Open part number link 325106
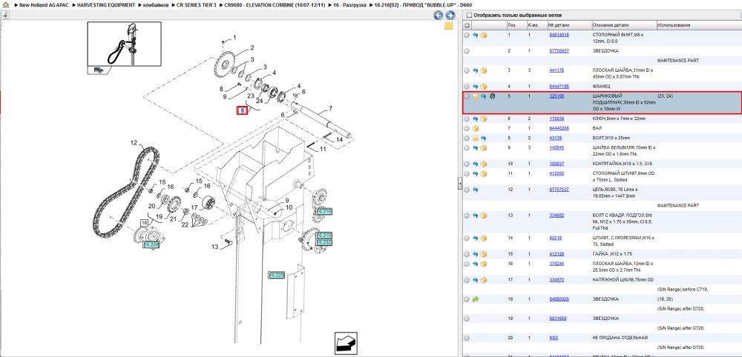Viewport: 742px width, 357px height. pyautogui.click(x=556, y=96)
